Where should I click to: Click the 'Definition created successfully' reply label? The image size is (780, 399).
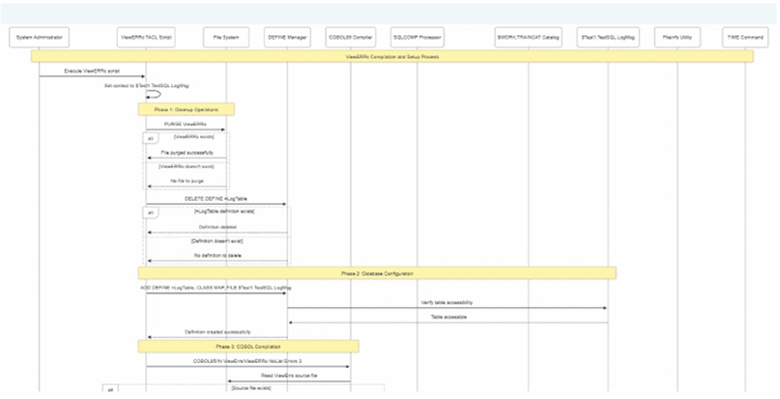pos(218,332)
